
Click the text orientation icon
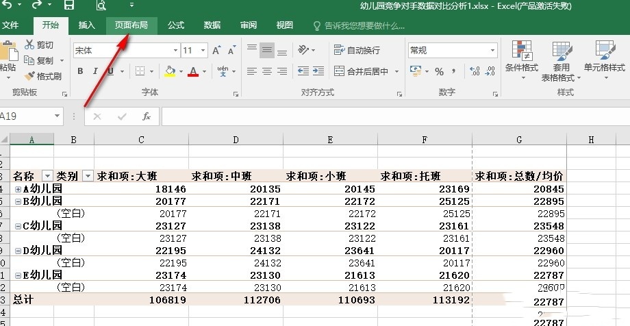(303, 50)
